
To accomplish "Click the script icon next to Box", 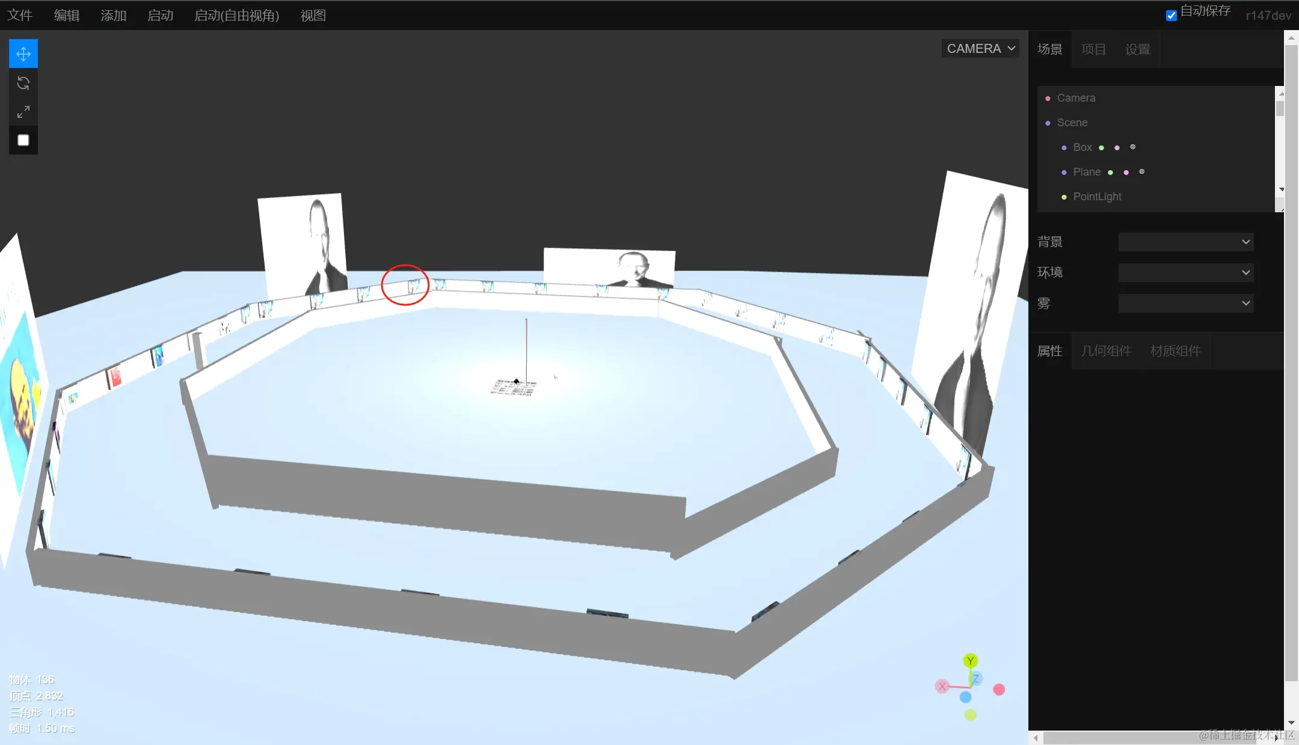I will click(x=1132, y=147).
